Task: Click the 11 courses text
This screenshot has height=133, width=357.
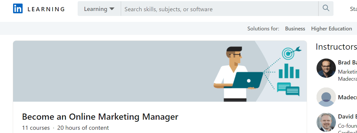Action: point(36,128)
